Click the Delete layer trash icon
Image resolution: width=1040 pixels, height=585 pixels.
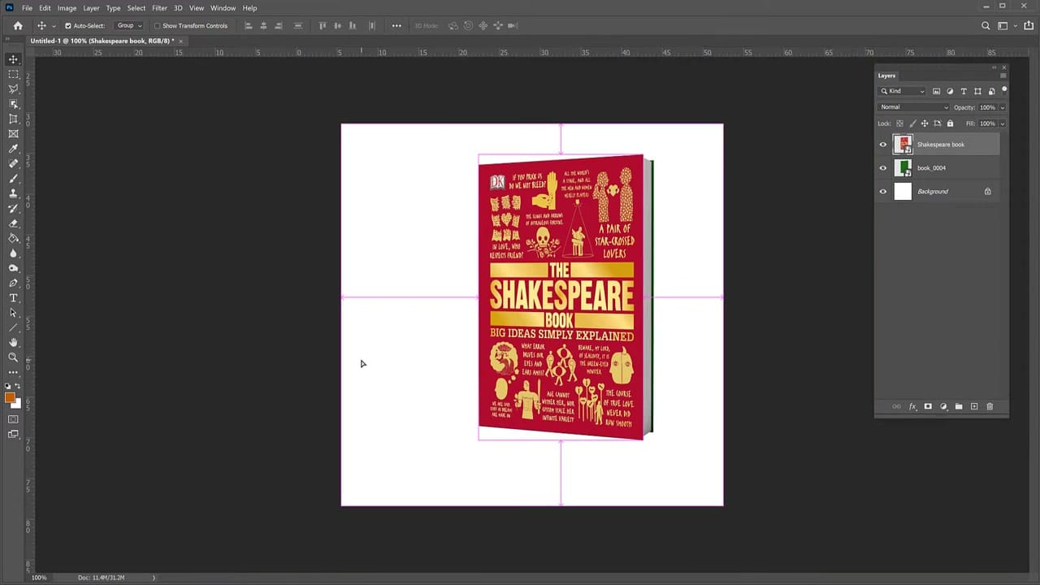(990, 406)
